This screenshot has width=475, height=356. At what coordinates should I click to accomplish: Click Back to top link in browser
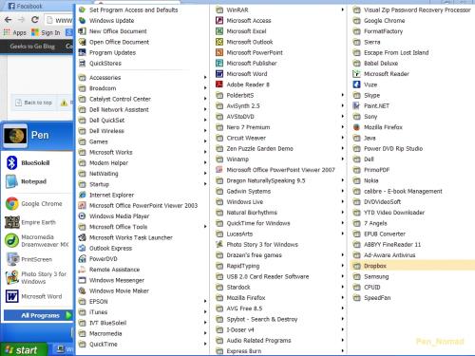pyautogui.click(x=33, y=103)
